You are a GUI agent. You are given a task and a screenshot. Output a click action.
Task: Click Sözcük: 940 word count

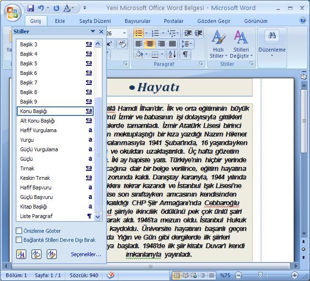click(x=84, y=275)
